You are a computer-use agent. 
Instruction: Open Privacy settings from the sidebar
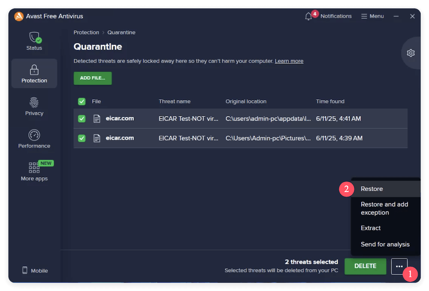point(34,106)
